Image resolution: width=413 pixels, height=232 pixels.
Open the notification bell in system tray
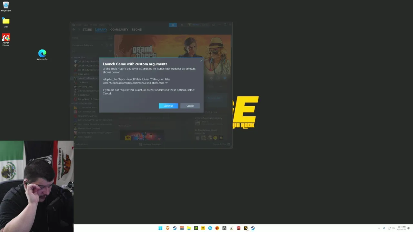tap(408, 228)
